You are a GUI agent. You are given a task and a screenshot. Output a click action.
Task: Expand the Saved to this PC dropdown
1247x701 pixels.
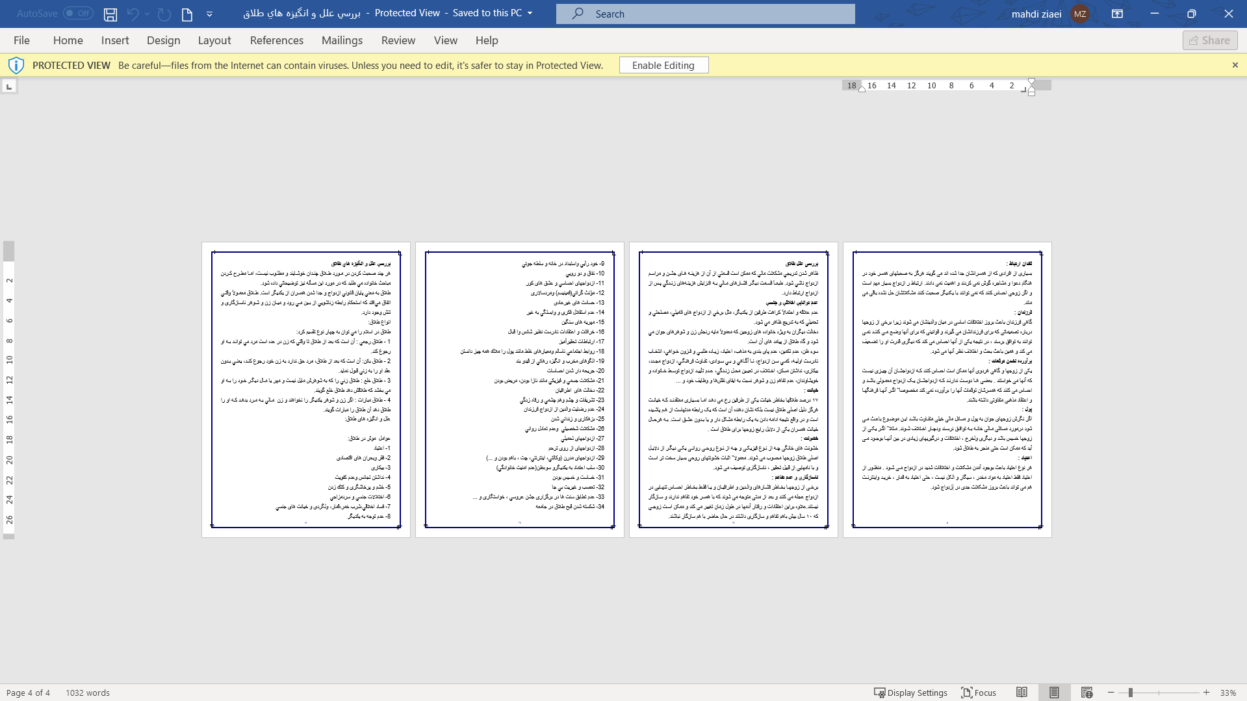530,14
